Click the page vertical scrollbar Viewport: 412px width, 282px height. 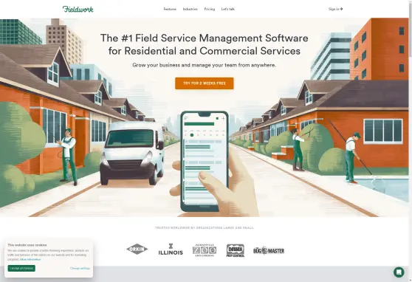click(x=411, y=141)
